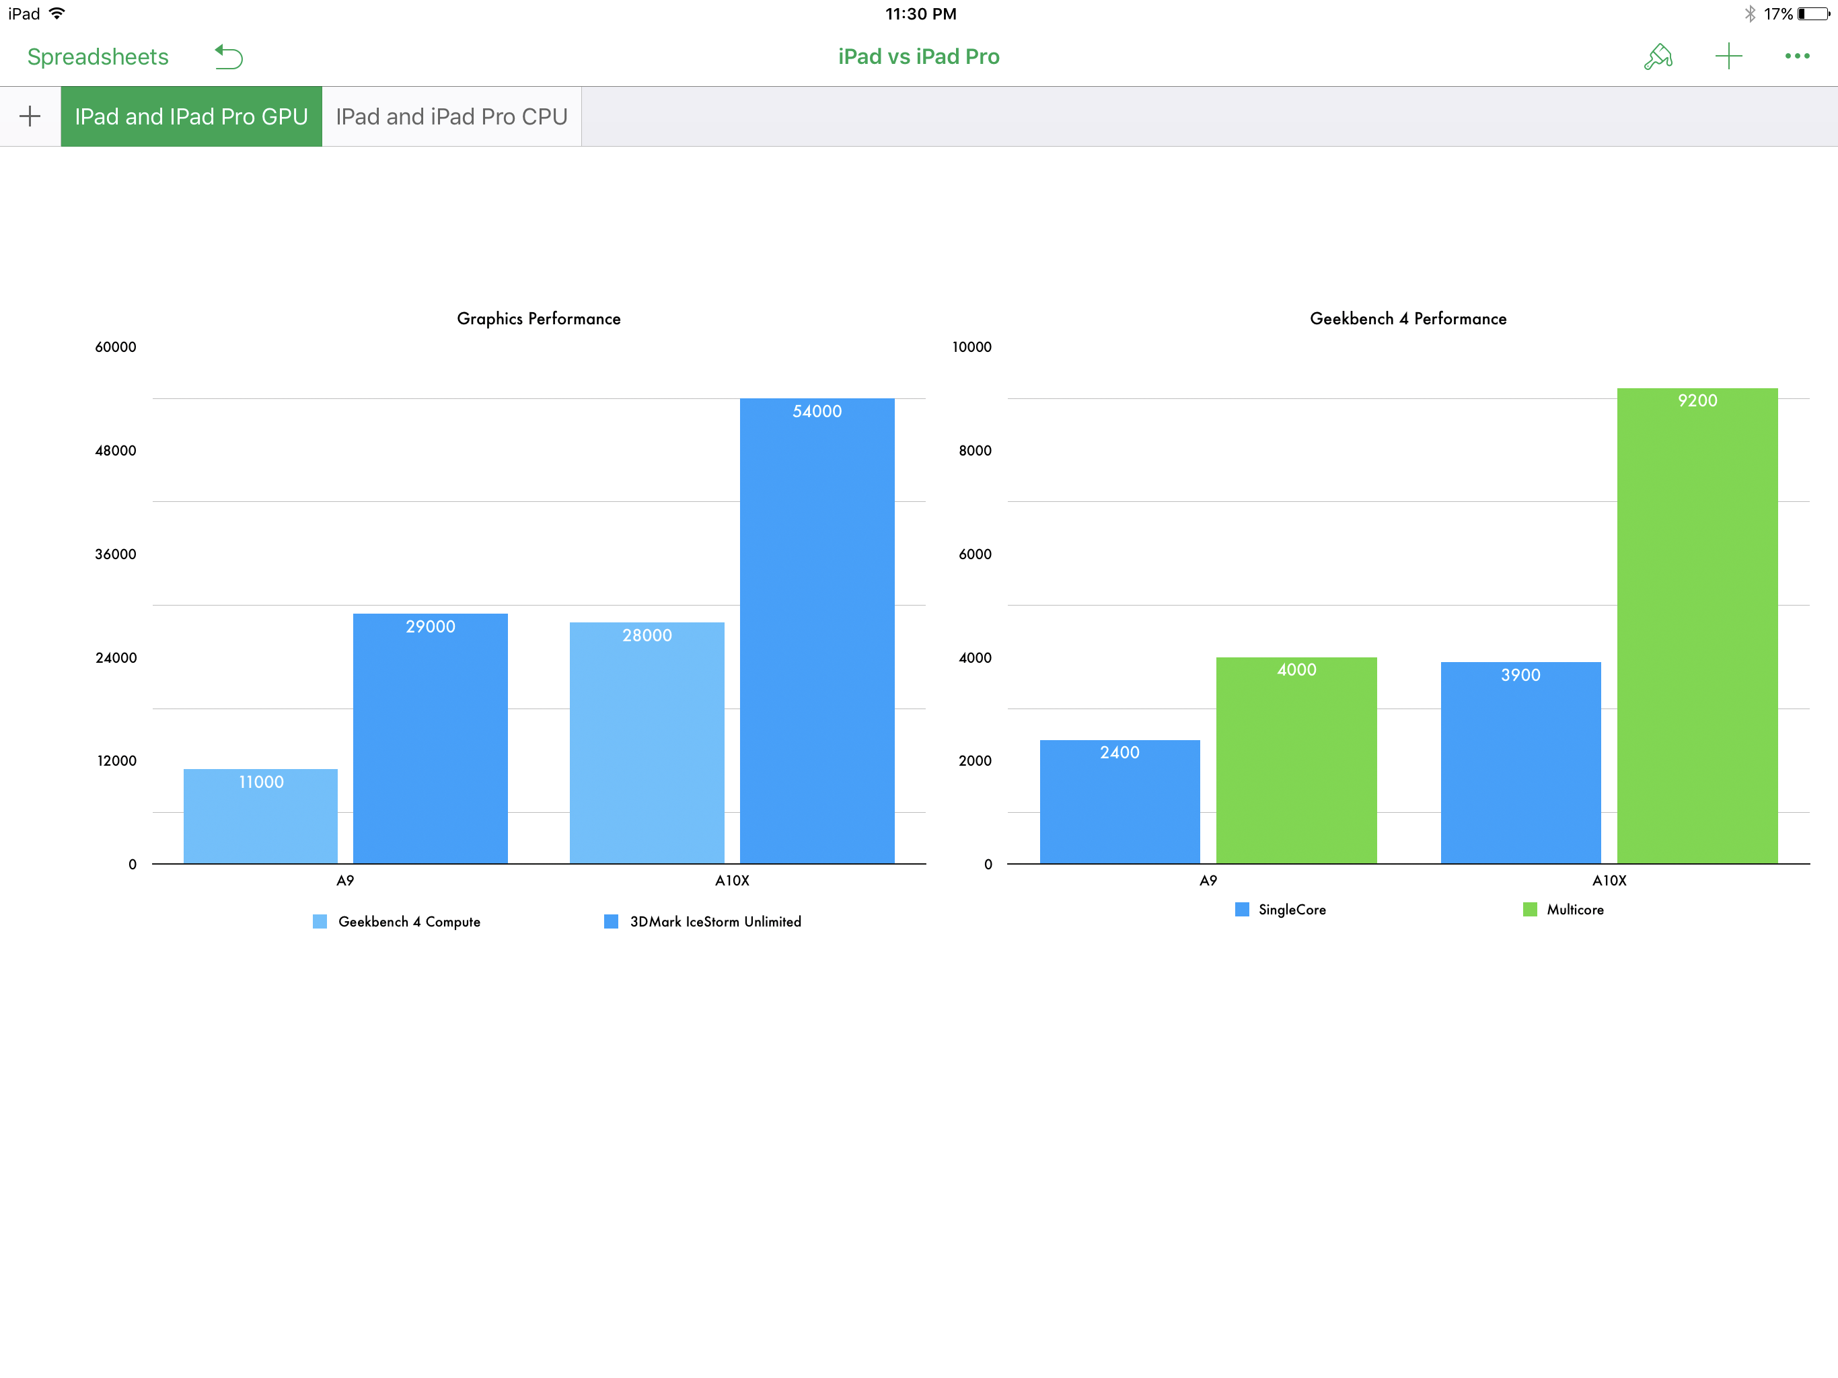Select the 3DMark IceStorm Unlimited legend swatch
Screen dimensions: 1838x1378
(611, 922)
